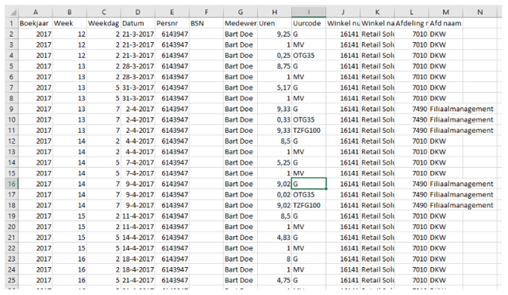
Task: Click the Datum header cell
Action: pyautogui.click(x=137, y=23)
